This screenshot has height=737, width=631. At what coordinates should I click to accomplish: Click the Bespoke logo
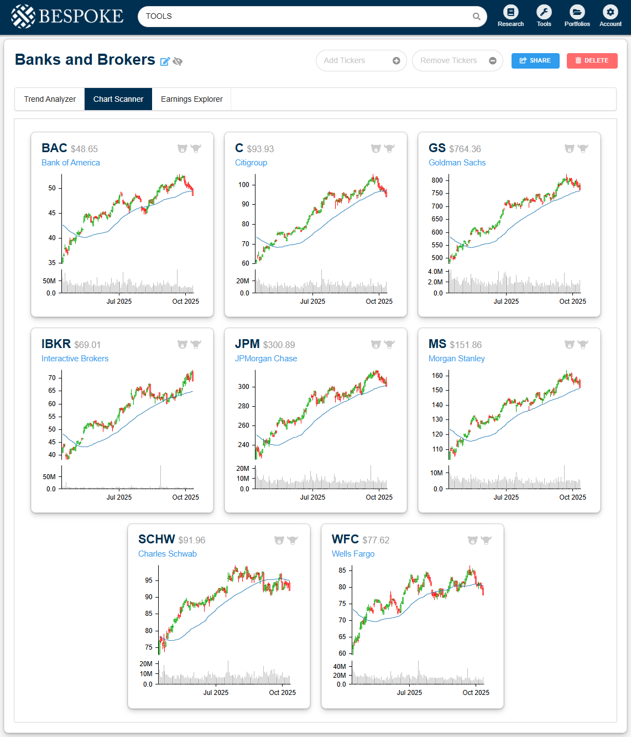(x=67, y=17)
